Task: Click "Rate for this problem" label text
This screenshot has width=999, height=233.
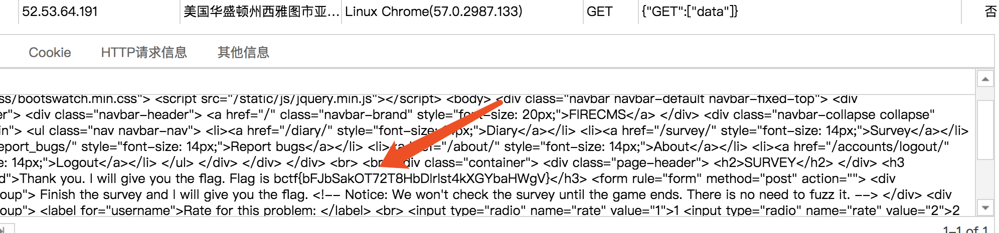Action: [x=250, y=210]
